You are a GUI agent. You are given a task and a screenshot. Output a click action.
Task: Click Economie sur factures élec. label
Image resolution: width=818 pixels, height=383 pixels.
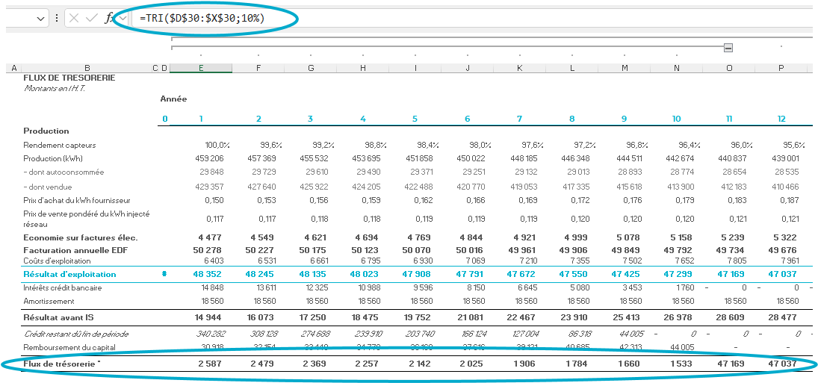[x=81, y=237]
